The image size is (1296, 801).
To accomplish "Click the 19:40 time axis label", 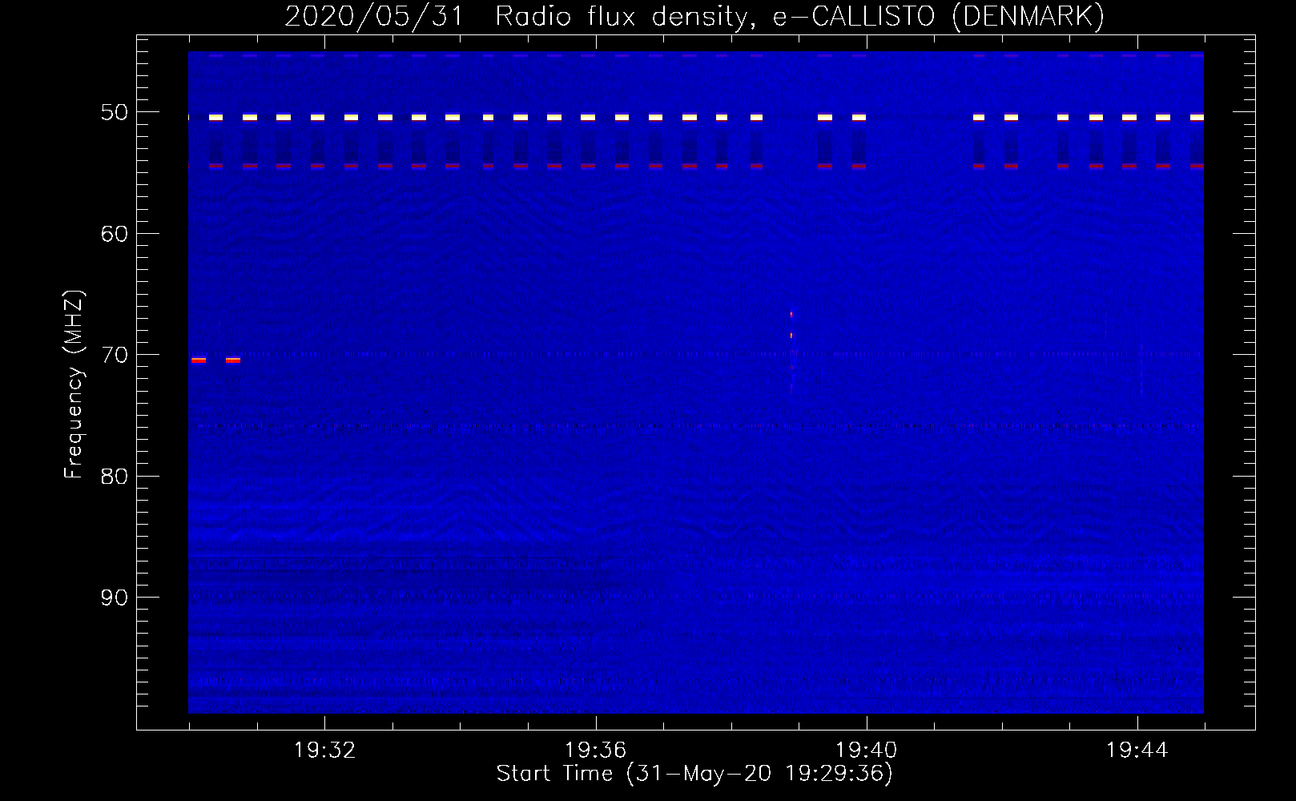I will pos(866,751).
